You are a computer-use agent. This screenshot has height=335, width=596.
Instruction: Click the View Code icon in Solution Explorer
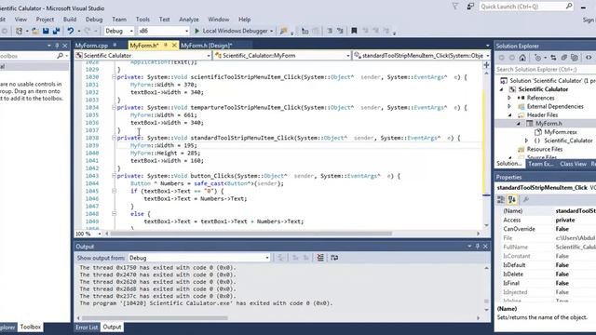click(x=589, y=58)
